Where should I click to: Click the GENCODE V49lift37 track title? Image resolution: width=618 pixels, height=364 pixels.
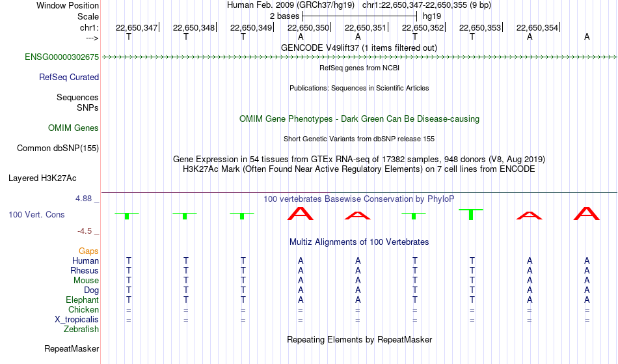[359, 48]
